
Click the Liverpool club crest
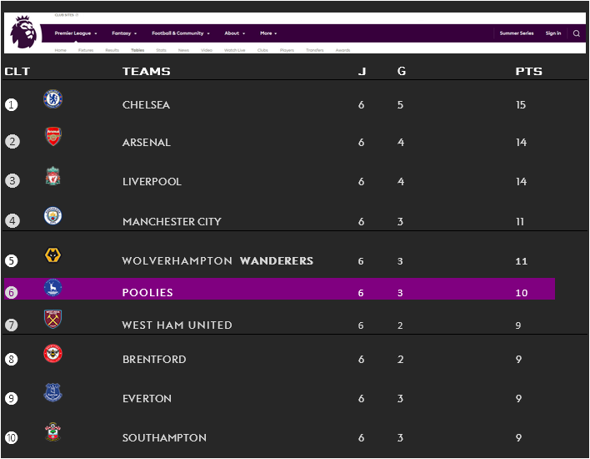[53, 176]
